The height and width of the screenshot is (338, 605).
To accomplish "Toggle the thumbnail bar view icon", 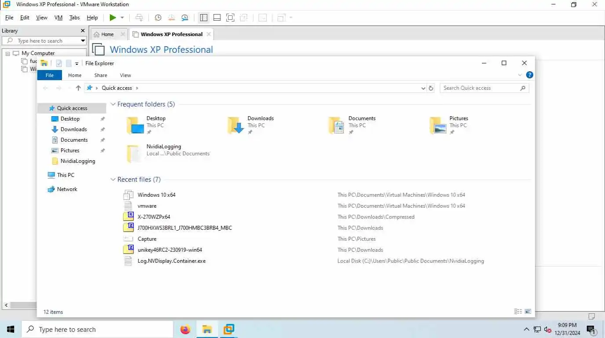I will pyautogui.click(x=217, y=18).
